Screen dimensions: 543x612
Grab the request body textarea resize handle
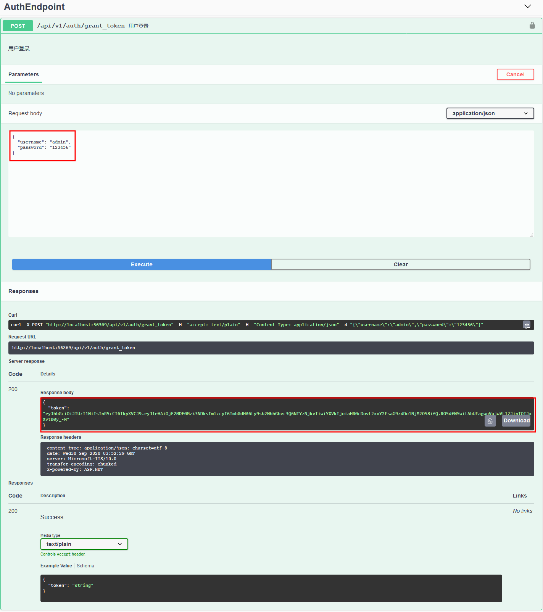tap(531, 235)
